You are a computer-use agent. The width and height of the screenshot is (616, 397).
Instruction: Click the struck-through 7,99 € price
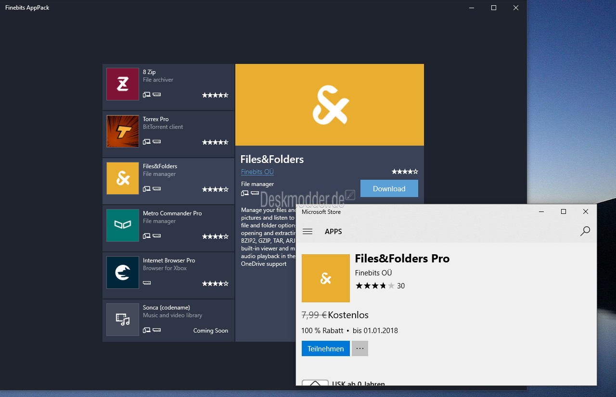click(x=314, y=315)
